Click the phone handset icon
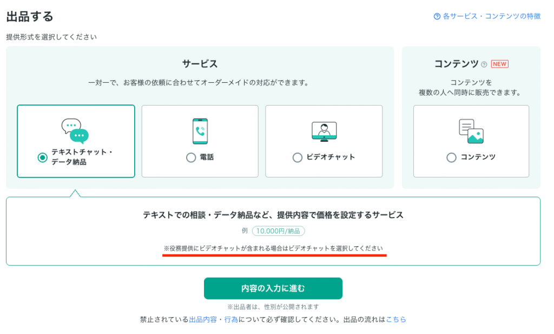This screenshot has height=334, width=554. point(200,130)
